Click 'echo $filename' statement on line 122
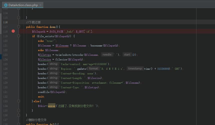215x125 pixels. click(48, 50)
